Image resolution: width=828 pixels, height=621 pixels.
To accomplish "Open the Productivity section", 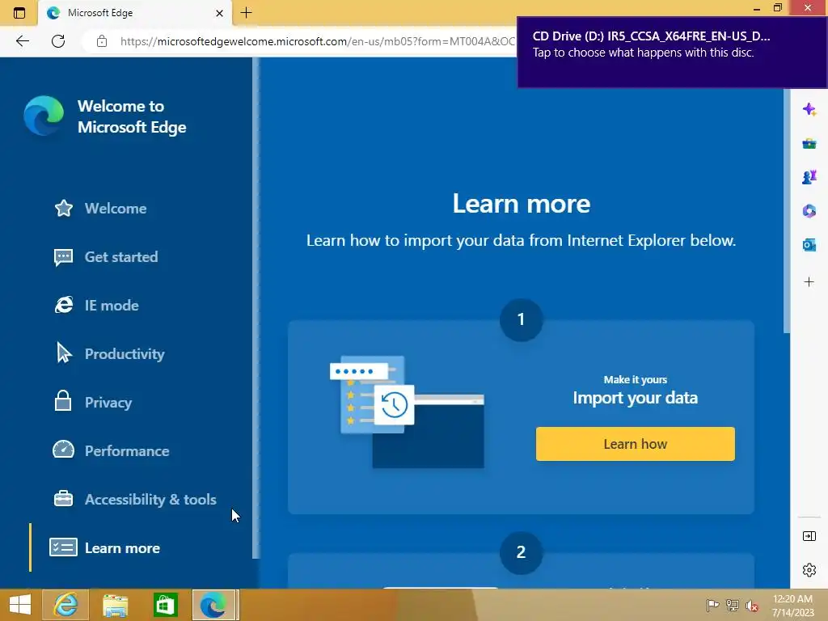I will (125, 354).
